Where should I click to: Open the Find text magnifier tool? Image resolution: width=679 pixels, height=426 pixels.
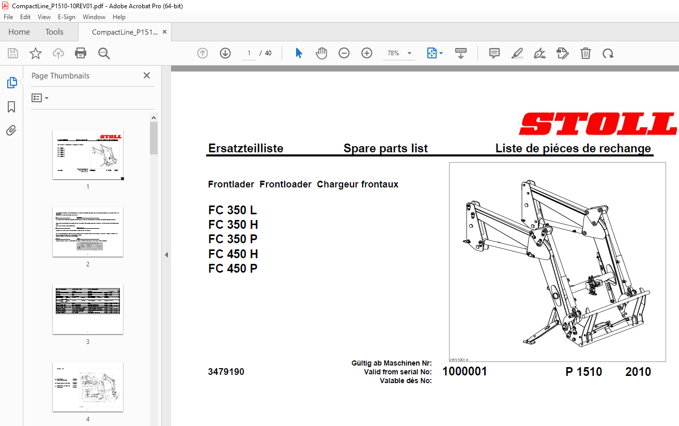point(104,53)
